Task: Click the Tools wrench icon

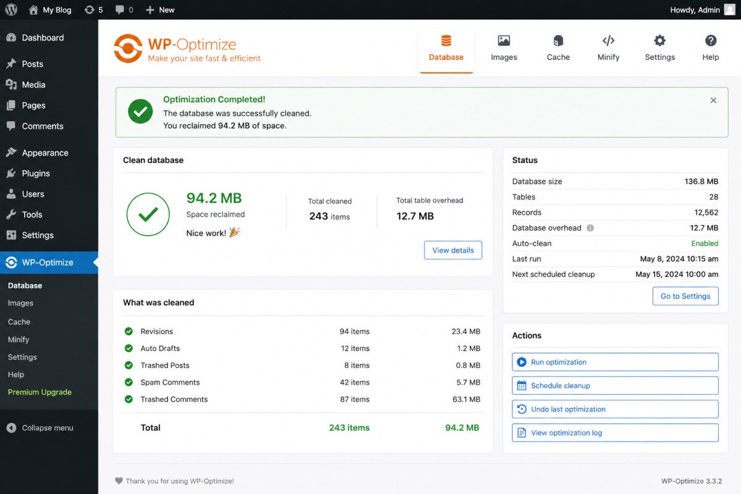Action: [11, 215]
